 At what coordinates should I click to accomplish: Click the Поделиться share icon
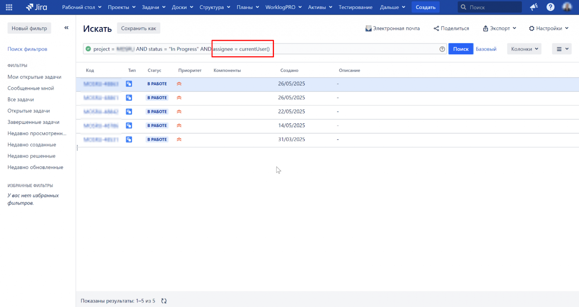coord(436,28)
